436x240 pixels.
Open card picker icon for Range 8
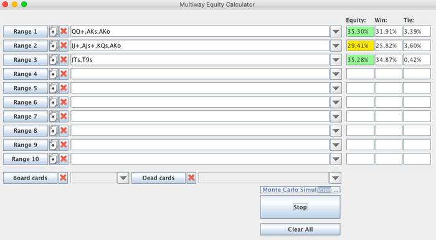(54, 131)
